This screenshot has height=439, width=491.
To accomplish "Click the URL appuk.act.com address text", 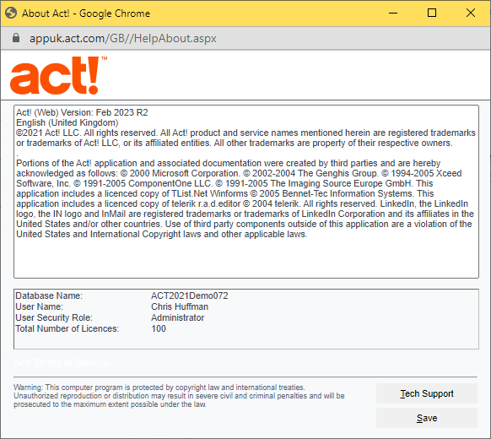I will click(123, 38).
